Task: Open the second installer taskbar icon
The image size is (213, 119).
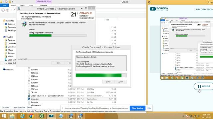Action: tap(81, 116)
